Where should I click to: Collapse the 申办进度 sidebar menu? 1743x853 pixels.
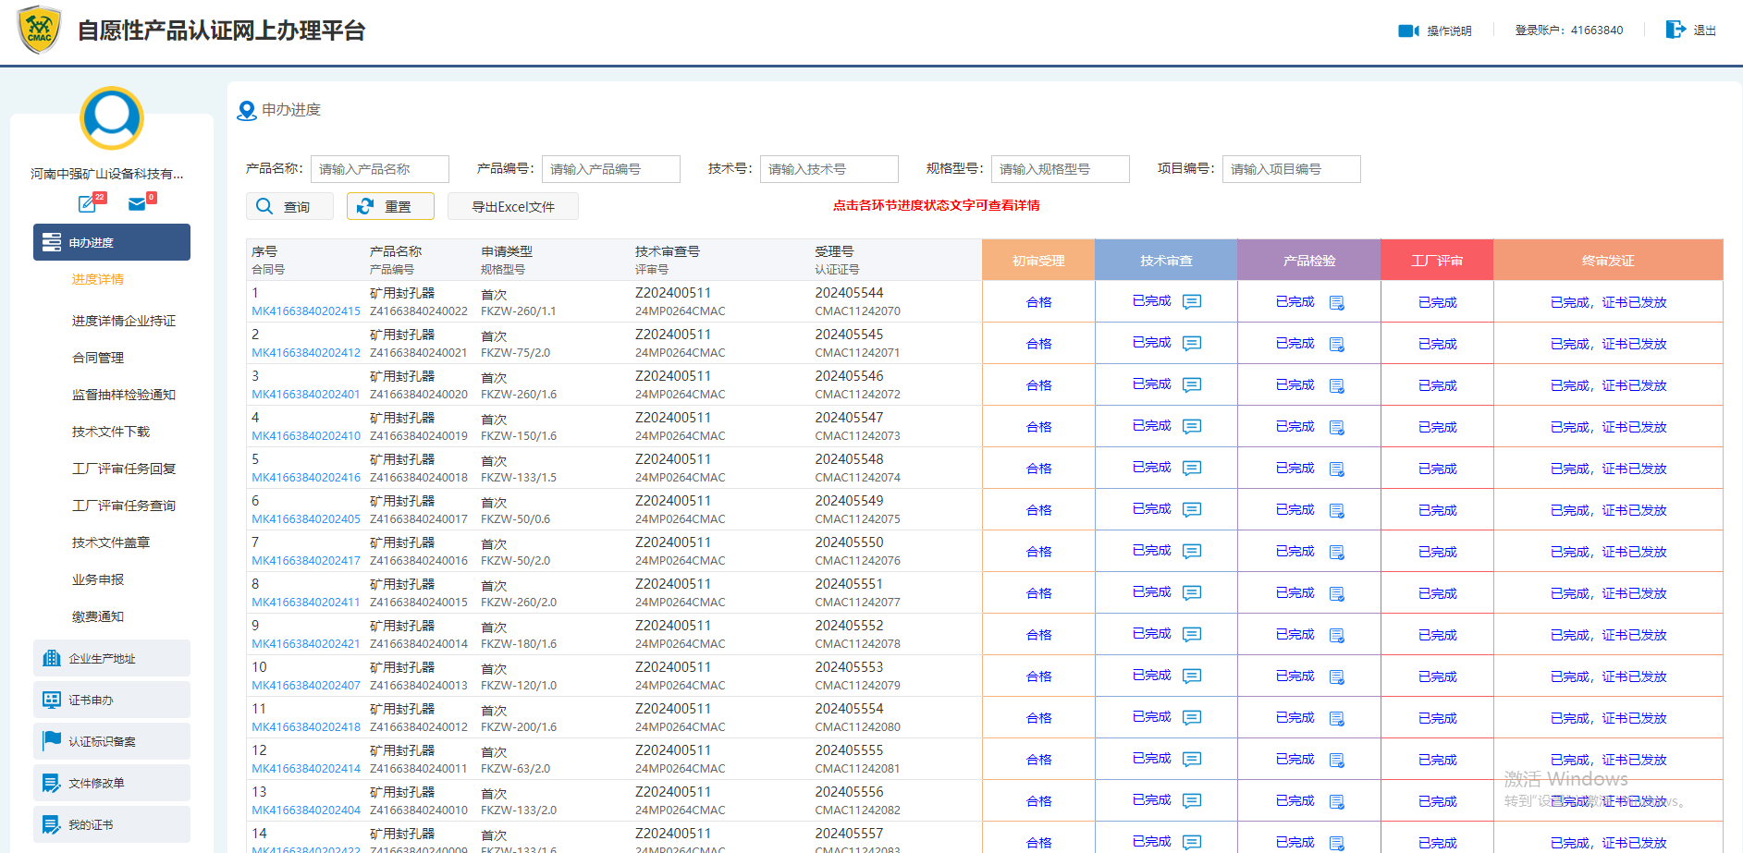pos(112,242)
